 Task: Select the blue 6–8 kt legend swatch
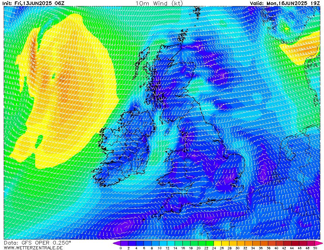point(148,243)
